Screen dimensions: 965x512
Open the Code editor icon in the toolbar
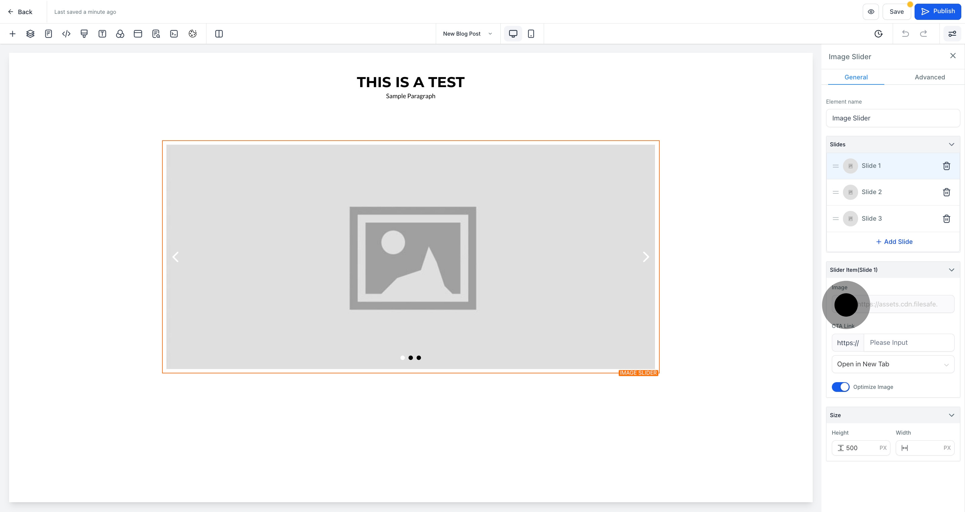[66, 34]
